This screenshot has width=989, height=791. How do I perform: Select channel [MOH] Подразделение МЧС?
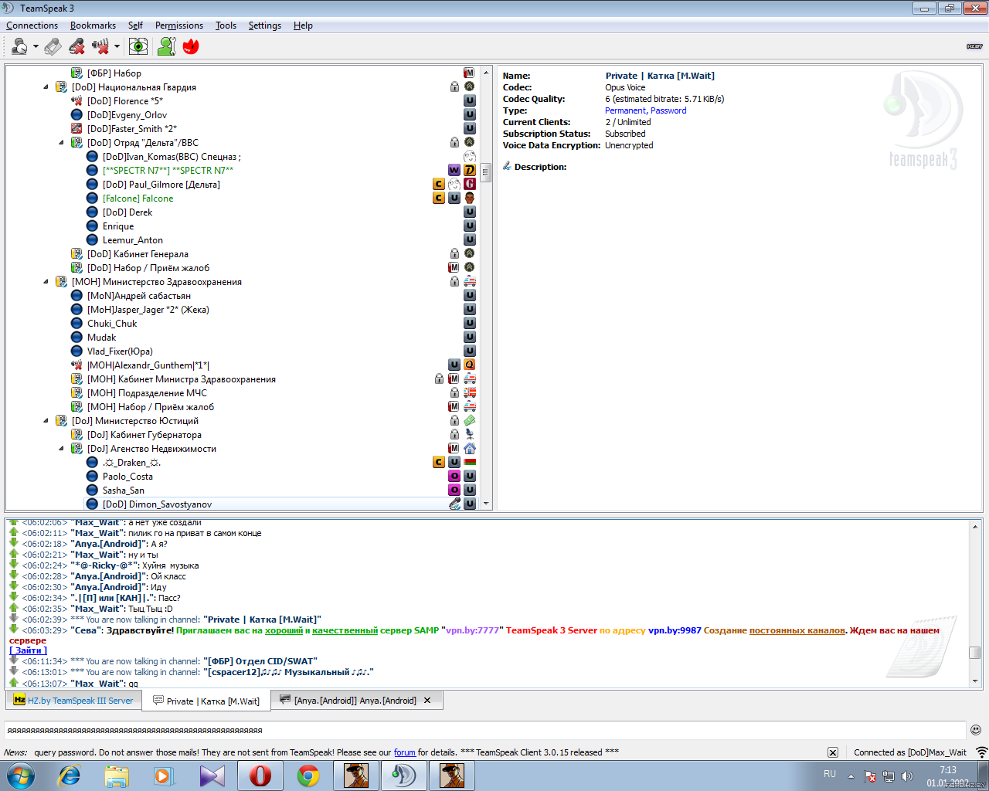[x=147, y=393]
